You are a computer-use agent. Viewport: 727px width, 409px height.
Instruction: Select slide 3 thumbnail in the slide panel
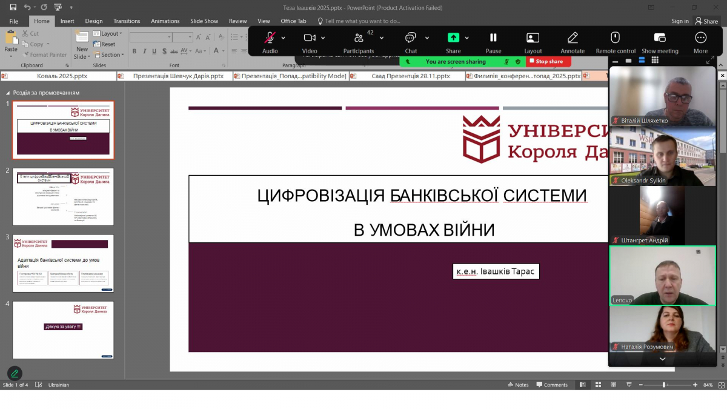point(63,263)
